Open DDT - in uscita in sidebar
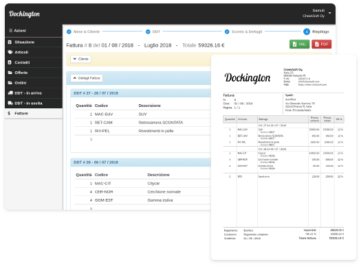Image resolution: width=361 pixels, height=266 pixels. click(34, 103)
